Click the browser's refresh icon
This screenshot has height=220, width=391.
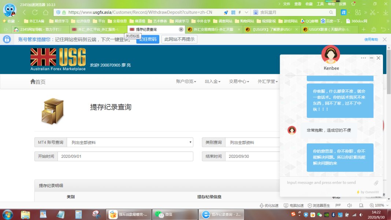tap(35, 12)
